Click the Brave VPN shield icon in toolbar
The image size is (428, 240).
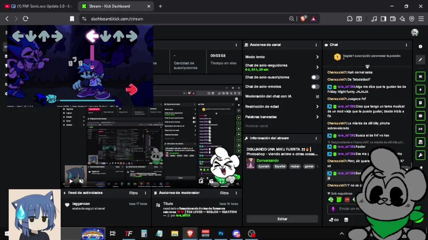(412, 19)
